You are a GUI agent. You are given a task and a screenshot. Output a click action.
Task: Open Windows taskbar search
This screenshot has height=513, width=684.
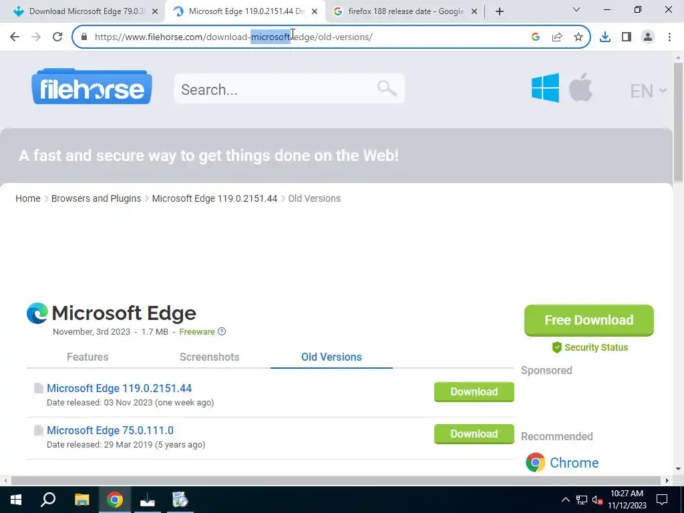[x=48, y=500]
